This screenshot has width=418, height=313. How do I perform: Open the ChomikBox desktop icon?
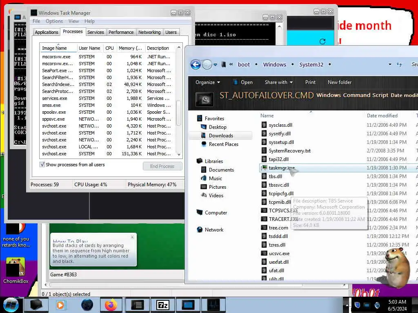pyautogui.click(x=16, y=271)
